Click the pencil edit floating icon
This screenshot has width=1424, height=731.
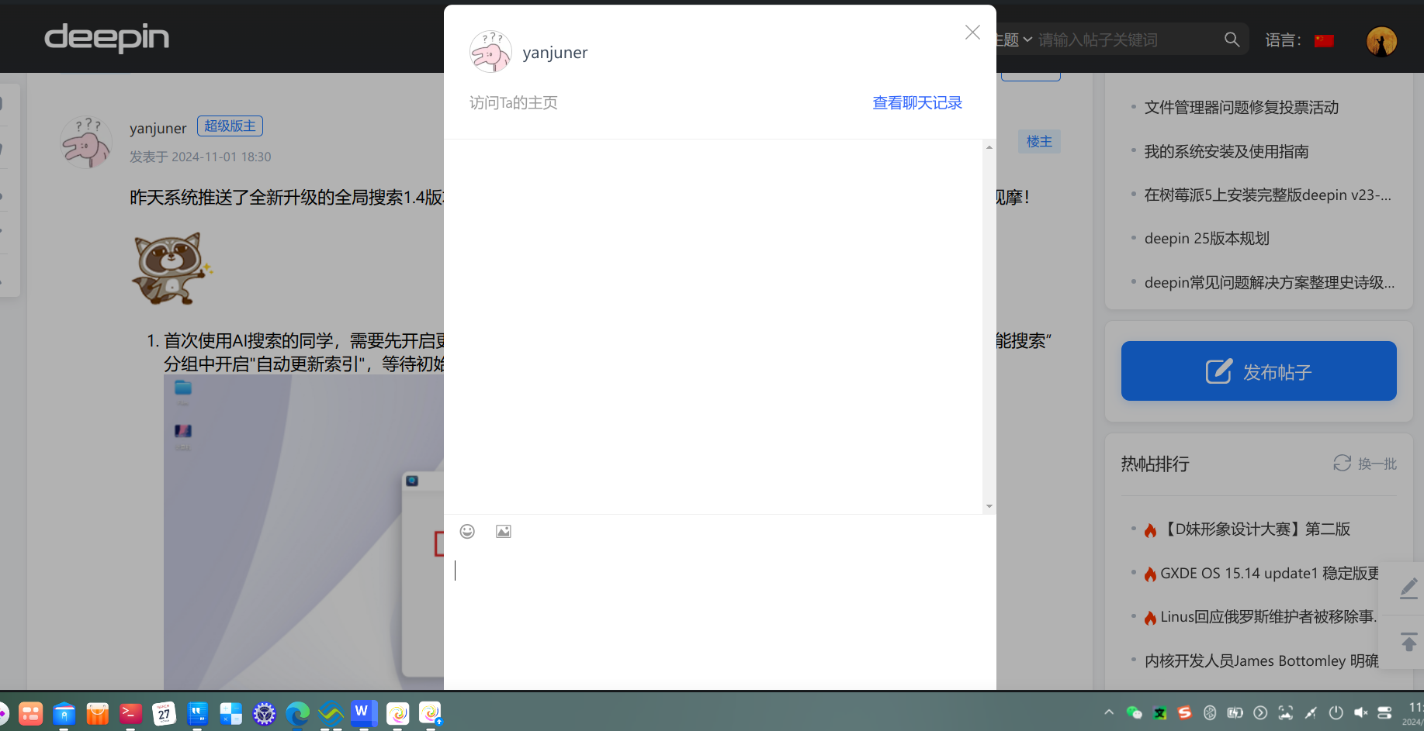pyautogui.click(x=1408, y=589)
